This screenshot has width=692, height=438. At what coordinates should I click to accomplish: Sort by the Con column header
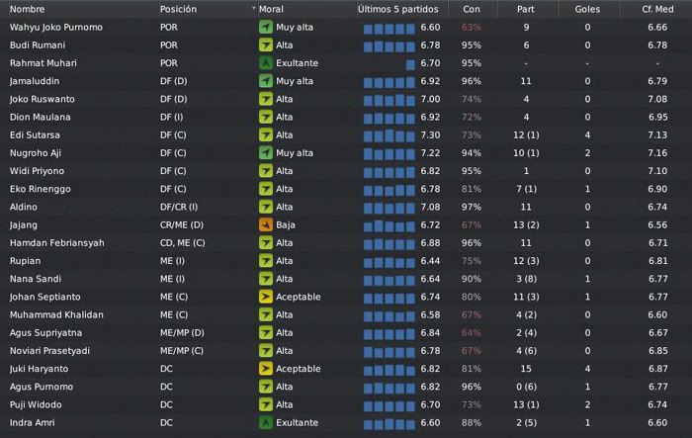[x=471, y=9]
